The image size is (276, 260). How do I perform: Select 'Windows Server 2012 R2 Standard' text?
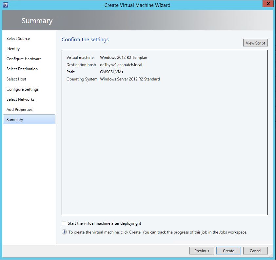[130, 79]
